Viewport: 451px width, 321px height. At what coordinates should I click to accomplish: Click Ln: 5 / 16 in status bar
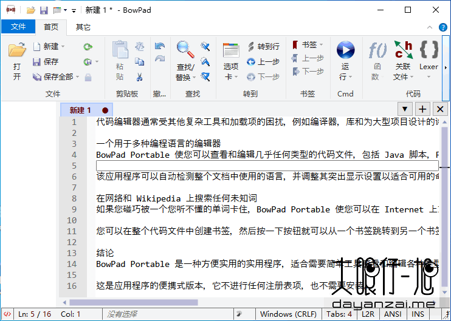[35, 314]
